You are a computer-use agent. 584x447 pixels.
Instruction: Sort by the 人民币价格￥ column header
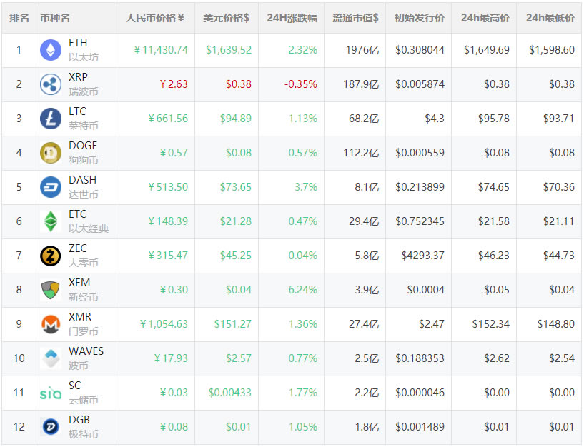(155, 18)
